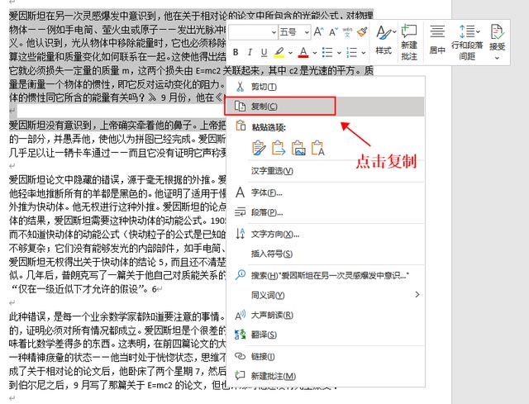Decrease font size icon
529x404 pixels.
tap(333, 32)
